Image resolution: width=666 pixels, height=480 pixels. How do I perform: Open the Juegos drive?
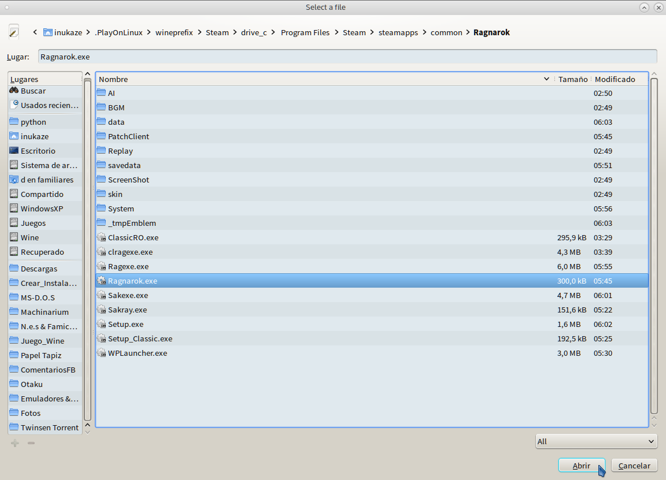[x=45, y=223]
